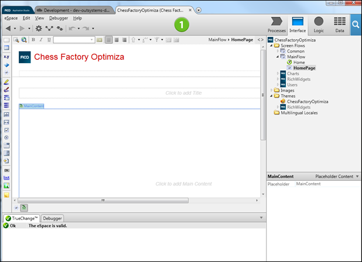The image size is (362, 262).
Task: Open the style combo box in toolbar
Action: 74,40
